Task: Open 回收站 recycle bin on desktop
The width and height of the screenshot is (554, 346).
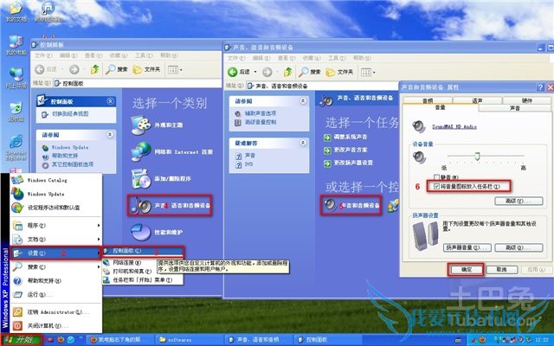Action: tap(16, 112)
